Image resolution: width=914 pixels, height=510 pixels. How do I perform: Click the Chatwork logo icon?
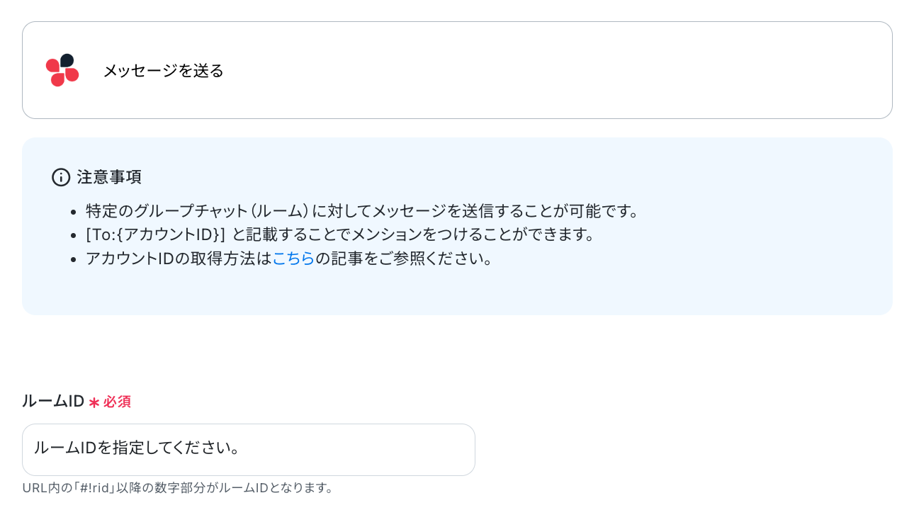click(x=62, y=70)
